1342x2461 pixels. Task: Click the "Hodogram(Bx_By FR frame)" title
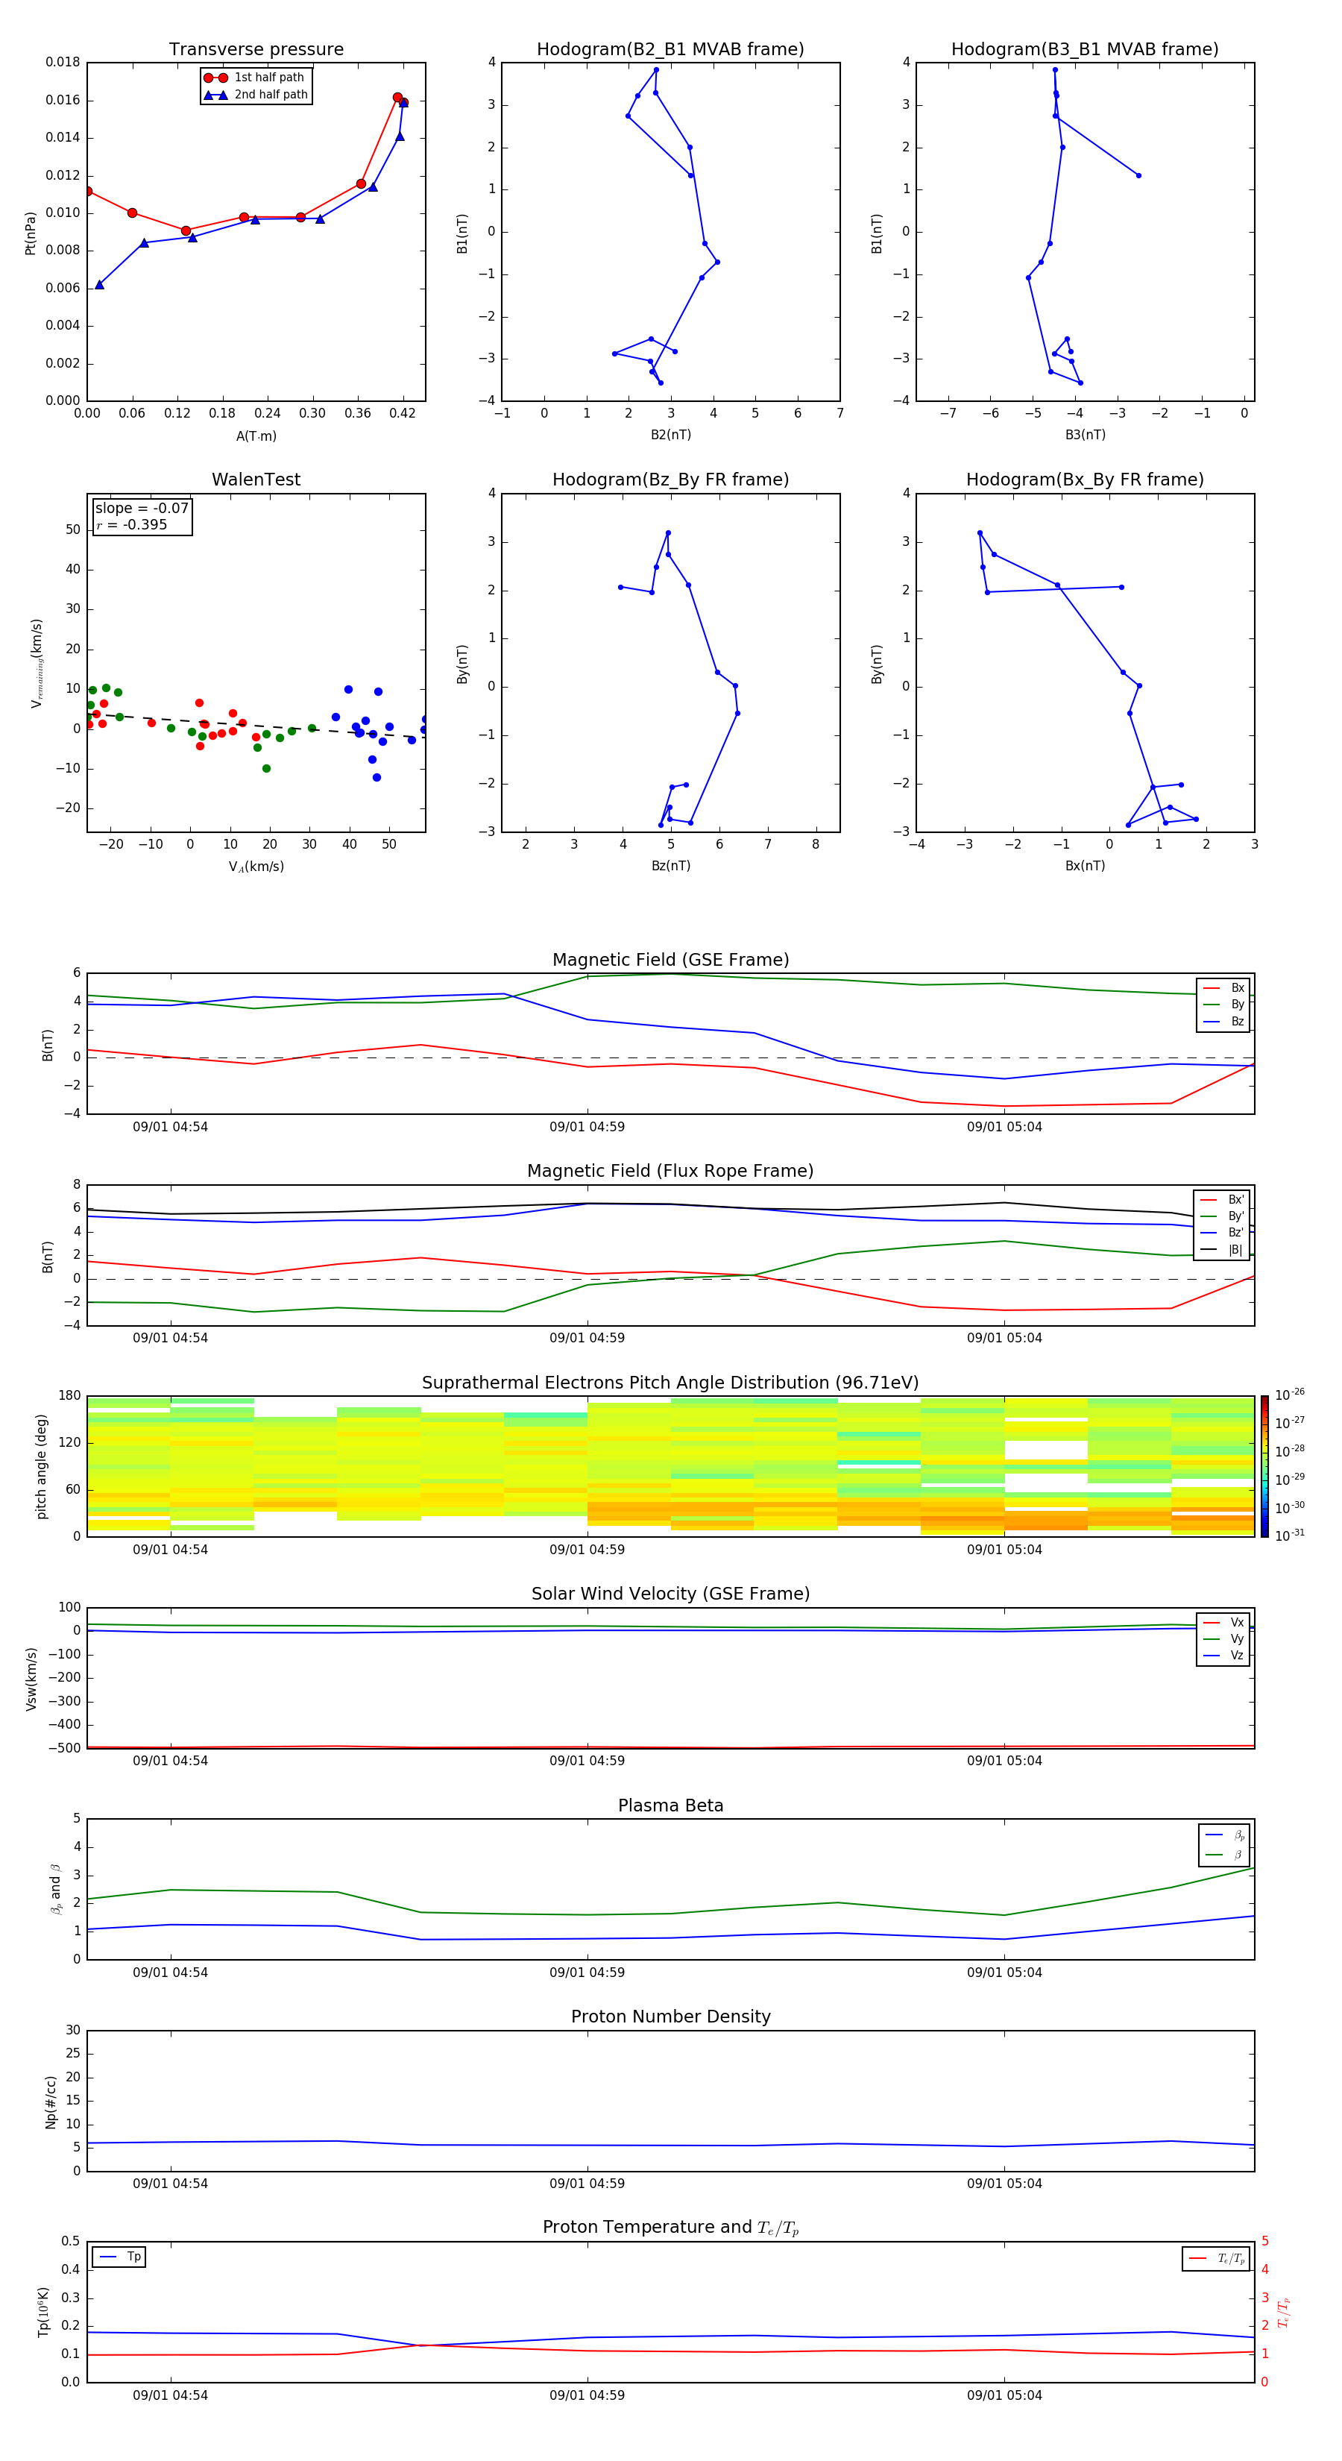(1085, 480)
